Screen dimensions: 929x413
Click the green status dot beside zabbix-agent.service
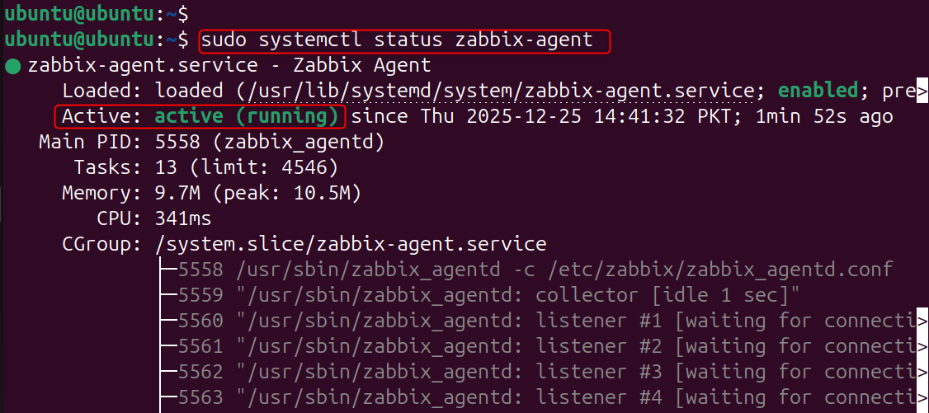click(x=12, y=66)
